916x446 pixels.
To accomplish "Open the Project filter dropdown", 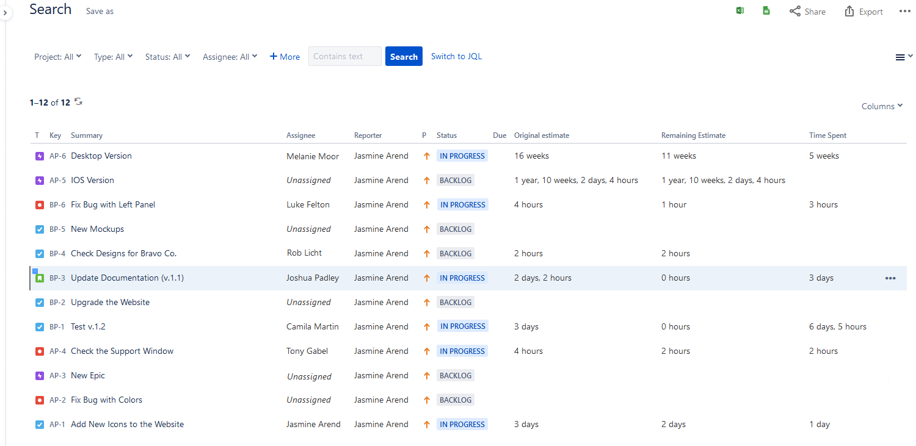I will pyautogui.click(x=57, y=57).
